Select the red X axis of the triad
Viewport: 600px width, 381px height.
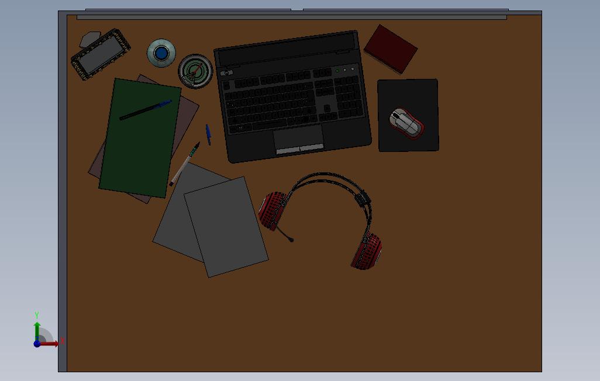coord(50,344)
